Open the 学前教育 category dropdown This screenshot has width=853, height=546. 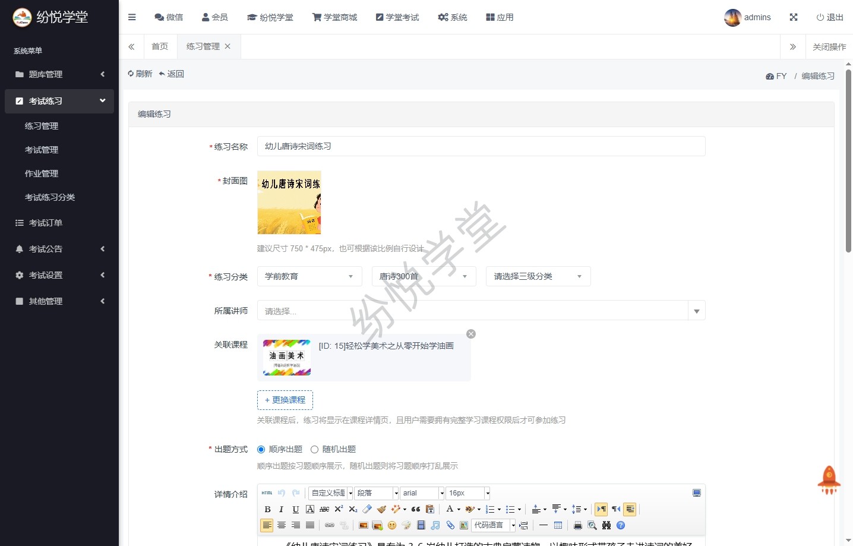point(309,276)
